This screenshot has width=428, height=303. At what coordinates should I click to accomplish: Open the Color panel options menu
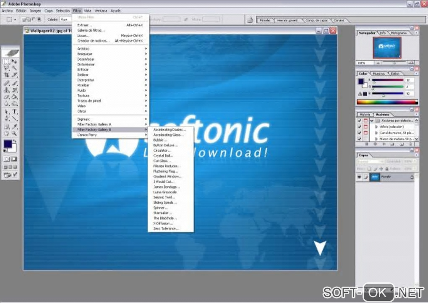tap(416, 74)
